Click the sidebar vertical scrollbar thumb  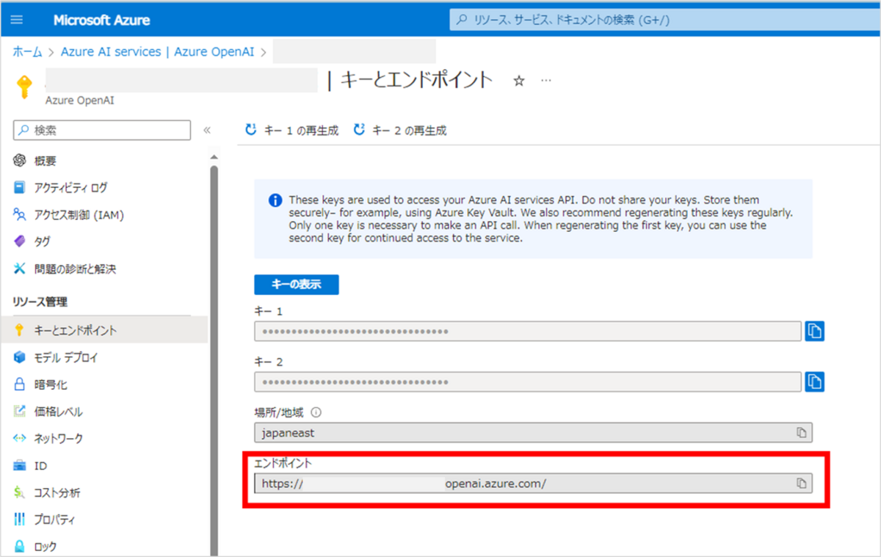tap(214, 360)
